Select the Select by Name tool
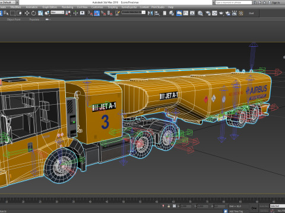The image size is (285, 213). click(6, 13)
